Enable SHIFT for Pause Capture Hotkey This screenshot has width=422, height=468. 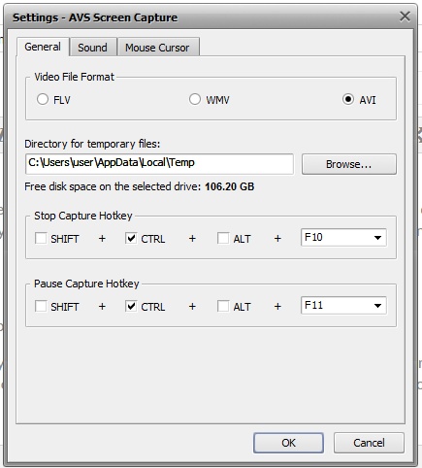41,306
